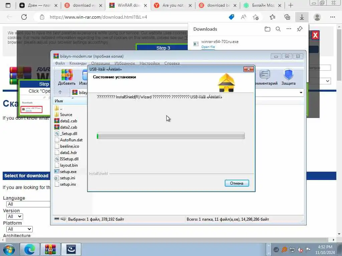342x256 pixels.
Task: Select data1.hdr file
Action: pos(68,152)
